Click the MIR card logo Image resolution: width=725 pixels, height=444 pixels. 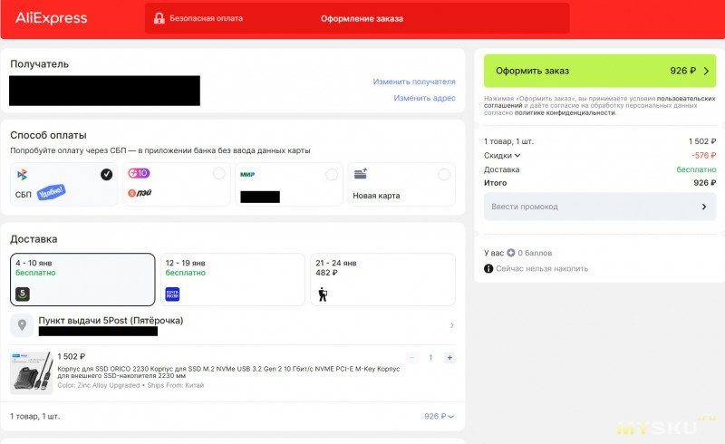point(247,174)
